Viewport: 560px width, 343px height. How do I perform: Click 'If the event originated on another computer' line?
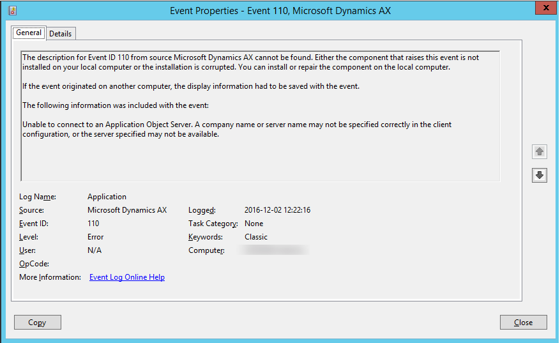click(x=191, y=86)
